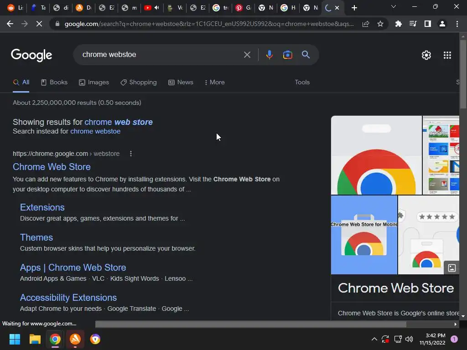Stop page loading with the X button
The width and height of the screenshot is (467, 350).
click(x=39, y=24)
